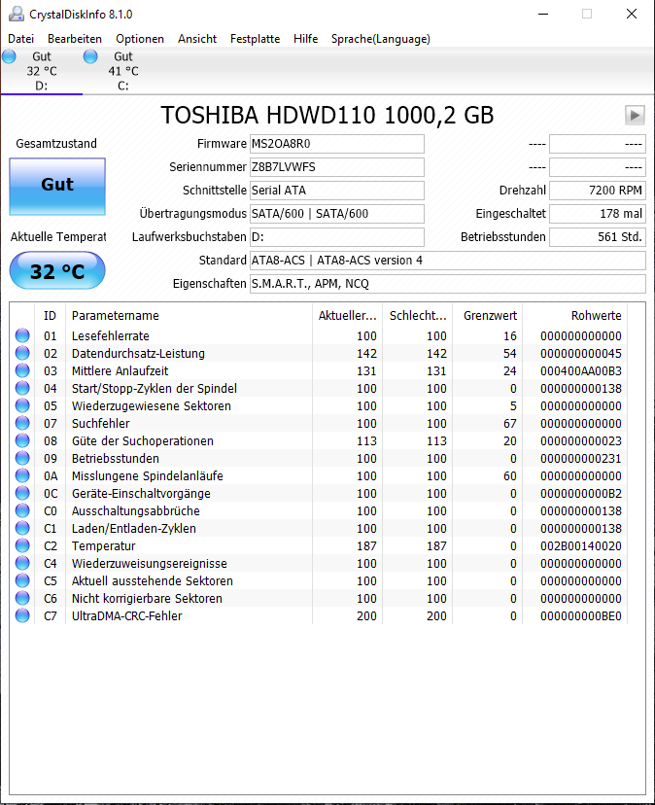Click status orb for Lesefehlerrate row

(22, 335)
